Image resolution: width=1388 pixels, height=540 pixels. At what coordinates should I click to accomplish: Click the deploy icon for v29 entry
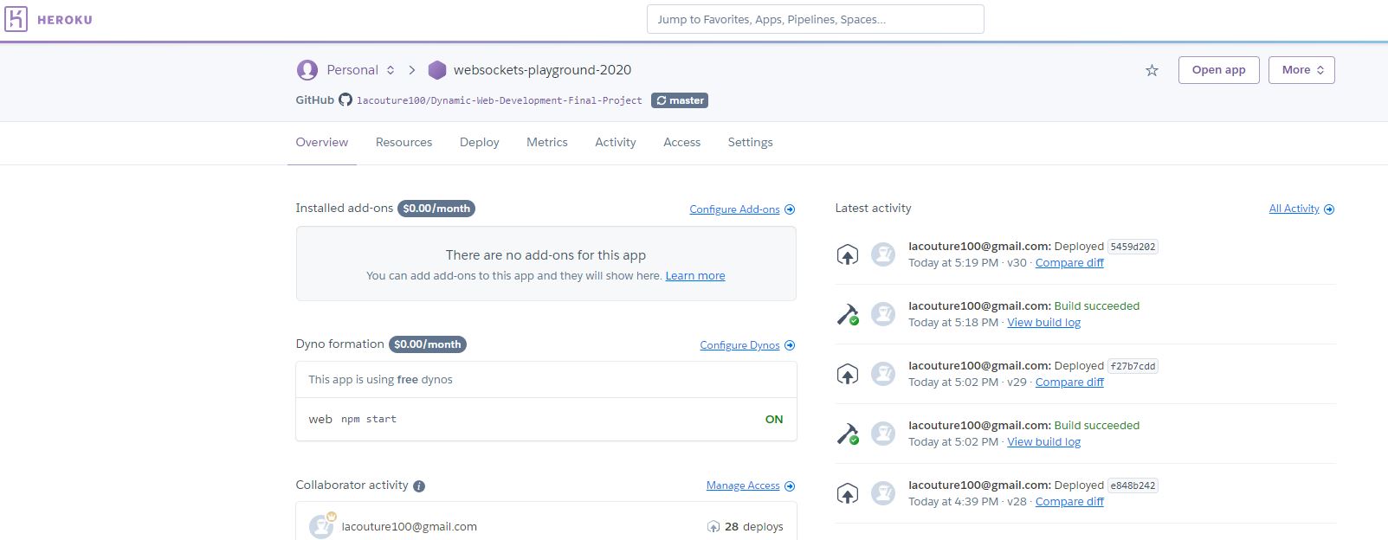click(x=848, y=374)
